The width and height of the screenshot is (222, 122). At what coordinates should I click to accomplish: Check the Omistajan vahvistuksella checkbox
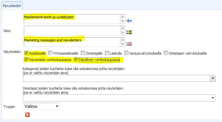click(x=166, y=53)
